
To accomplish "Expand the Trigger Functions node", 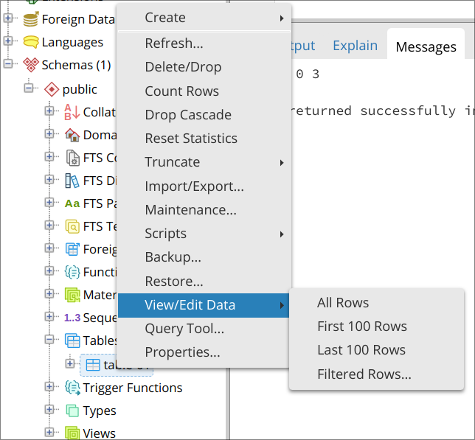I will coord(49,386).
